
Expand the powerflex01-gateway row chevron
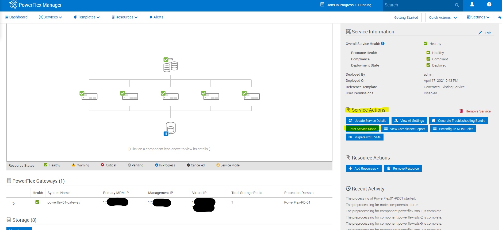point(14,204)
